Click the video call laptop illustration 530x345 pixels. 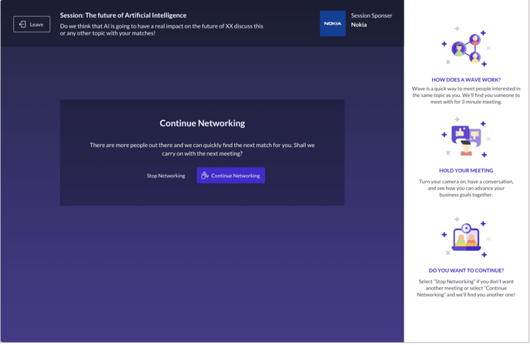[466, 238]
